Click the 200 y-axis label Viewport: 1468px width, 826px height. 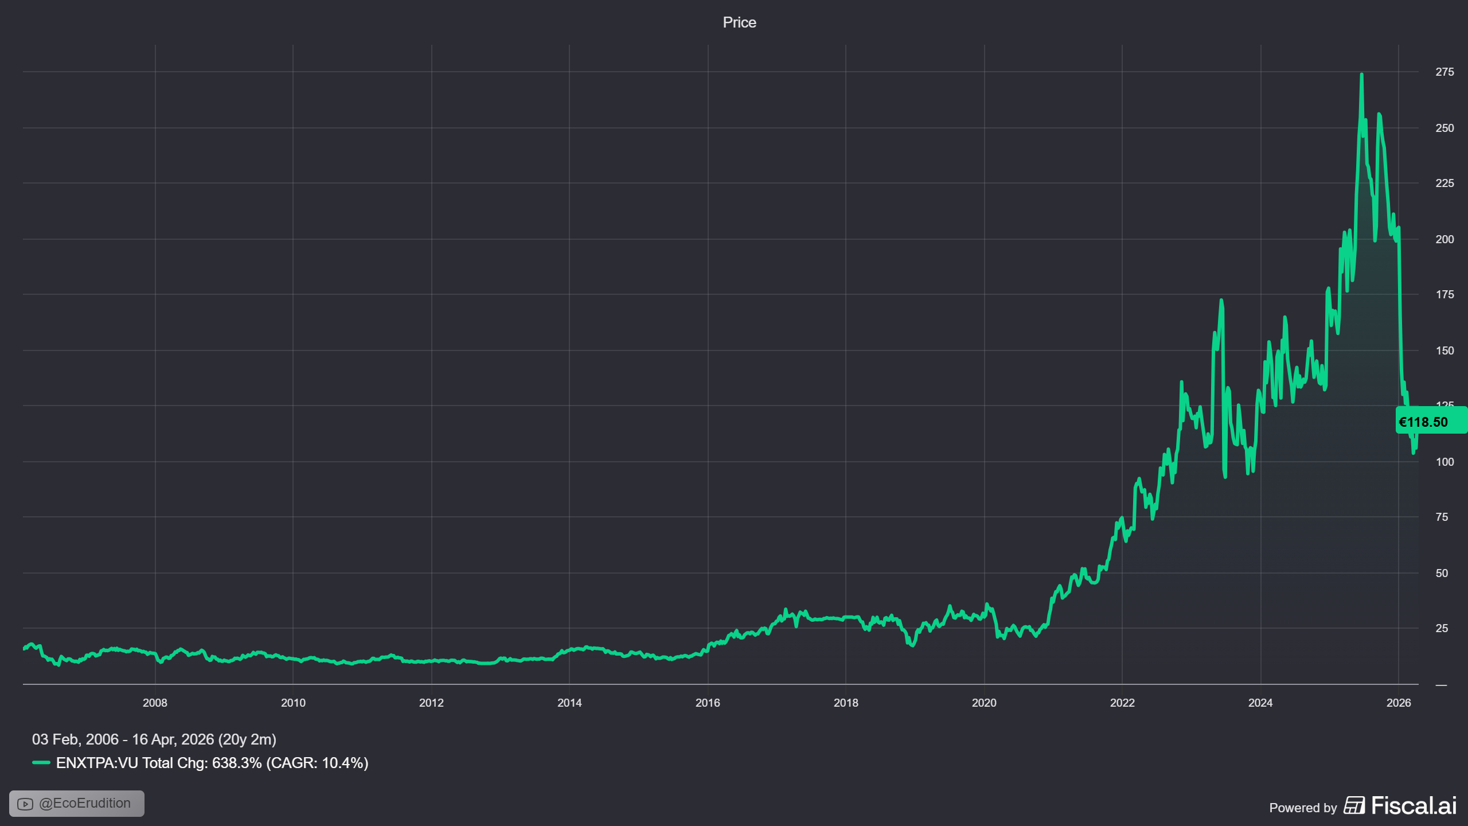[x=1445, y=239]
